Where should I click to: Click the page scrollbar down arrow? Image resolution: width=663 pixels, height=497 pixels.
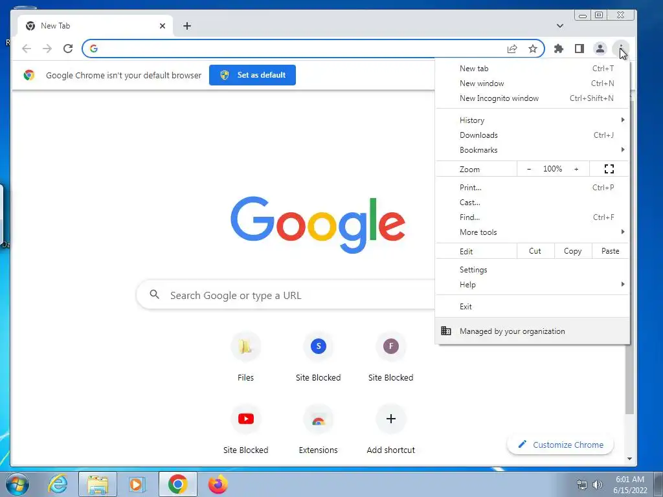pyautogui.click(x=629, y=459)
